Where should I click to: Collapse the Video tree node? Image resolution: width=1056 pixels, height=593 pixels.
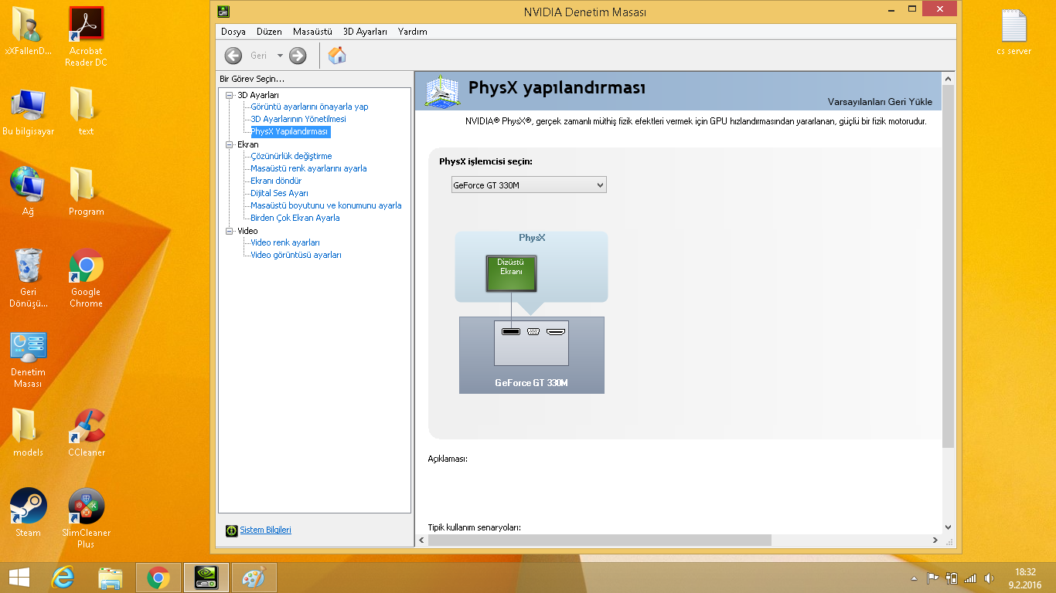pyautogui.click(x=230, y=231)
